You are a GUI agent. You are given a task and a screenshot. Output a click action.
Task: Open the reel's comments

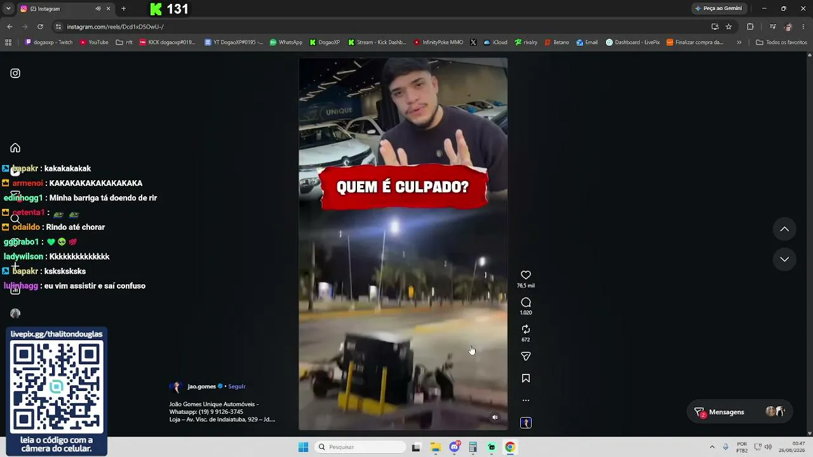click(x=526, y=303)
